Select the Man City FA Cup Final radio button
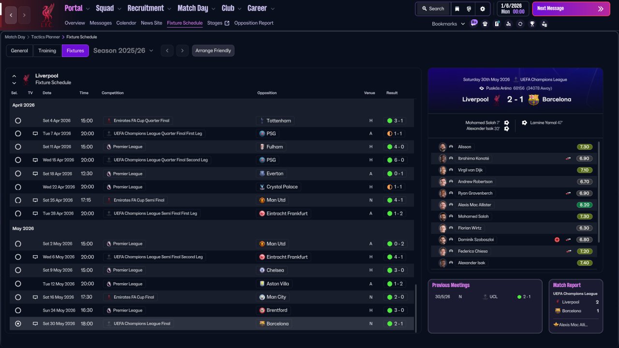 (18, 297)
